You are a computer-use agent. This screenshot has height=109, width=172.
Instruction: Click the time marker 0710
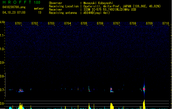point(166,23)
